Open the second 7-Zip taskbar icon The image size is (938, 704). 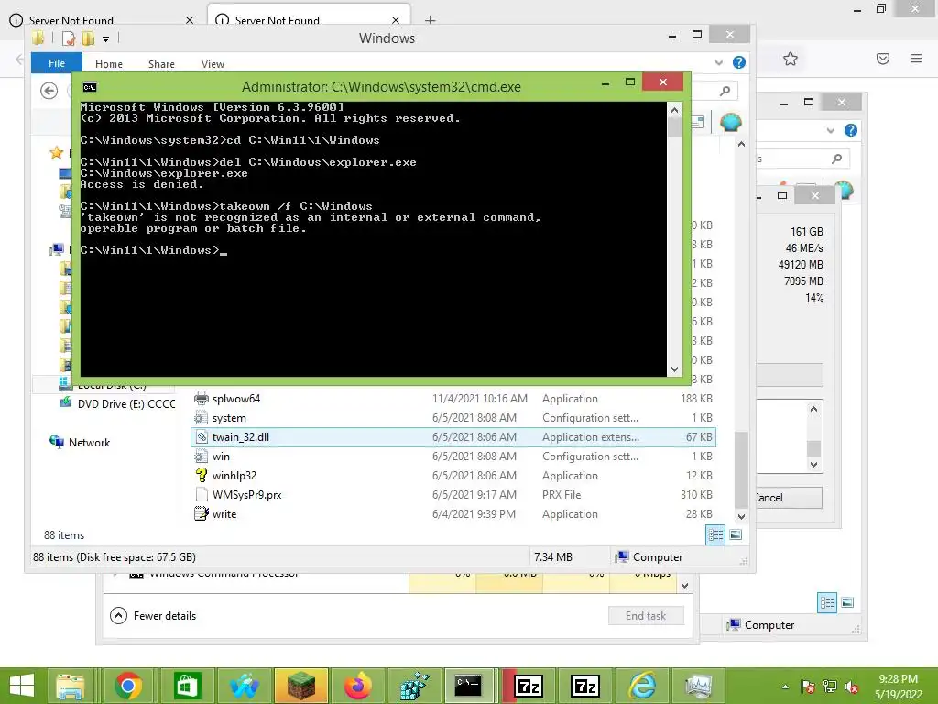(x=585, y=686)
